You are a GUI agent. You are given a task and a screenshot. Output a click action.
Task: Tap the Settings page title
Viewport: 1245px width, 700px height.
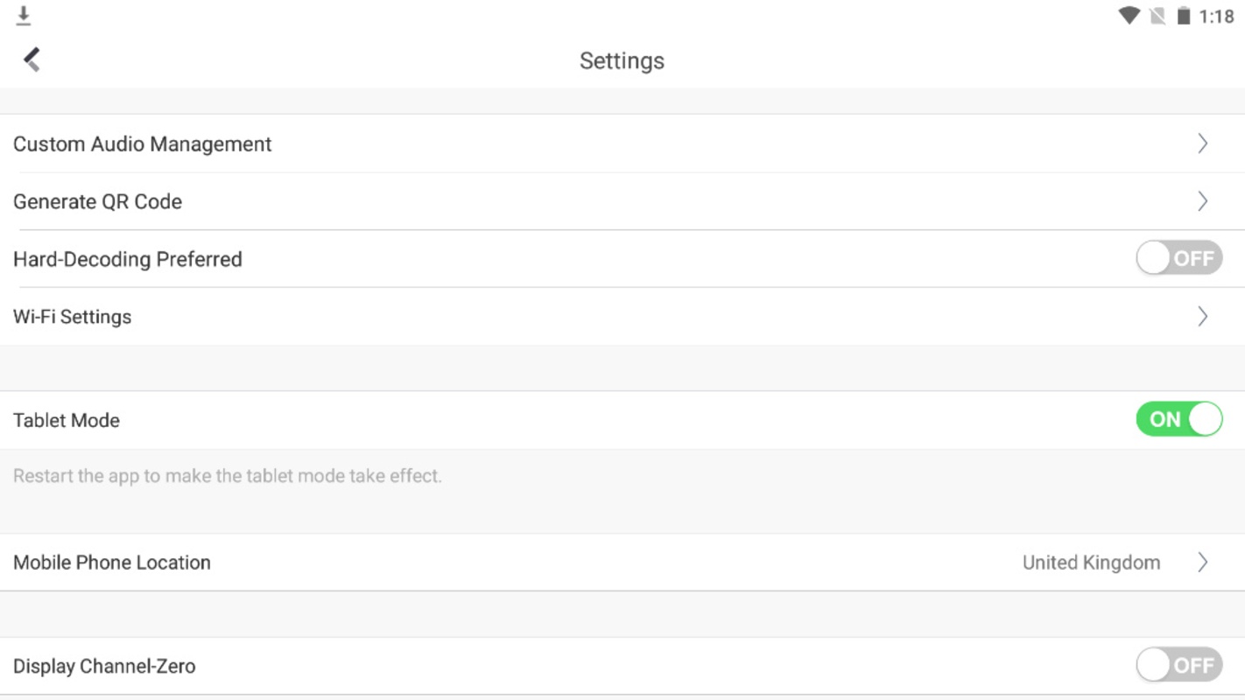coord(622,60)
